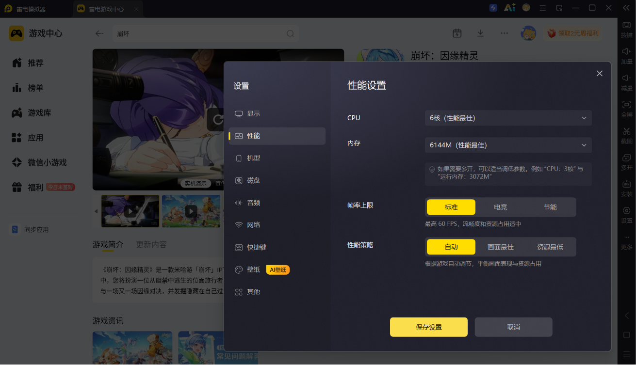The width and height of the screenshot is (636, 365).
Task: Close the 雷电游戏中心 tab
Action: tap(136, 9)
